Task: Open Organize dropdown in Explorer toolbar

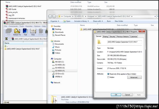Action: pos(55,21)
